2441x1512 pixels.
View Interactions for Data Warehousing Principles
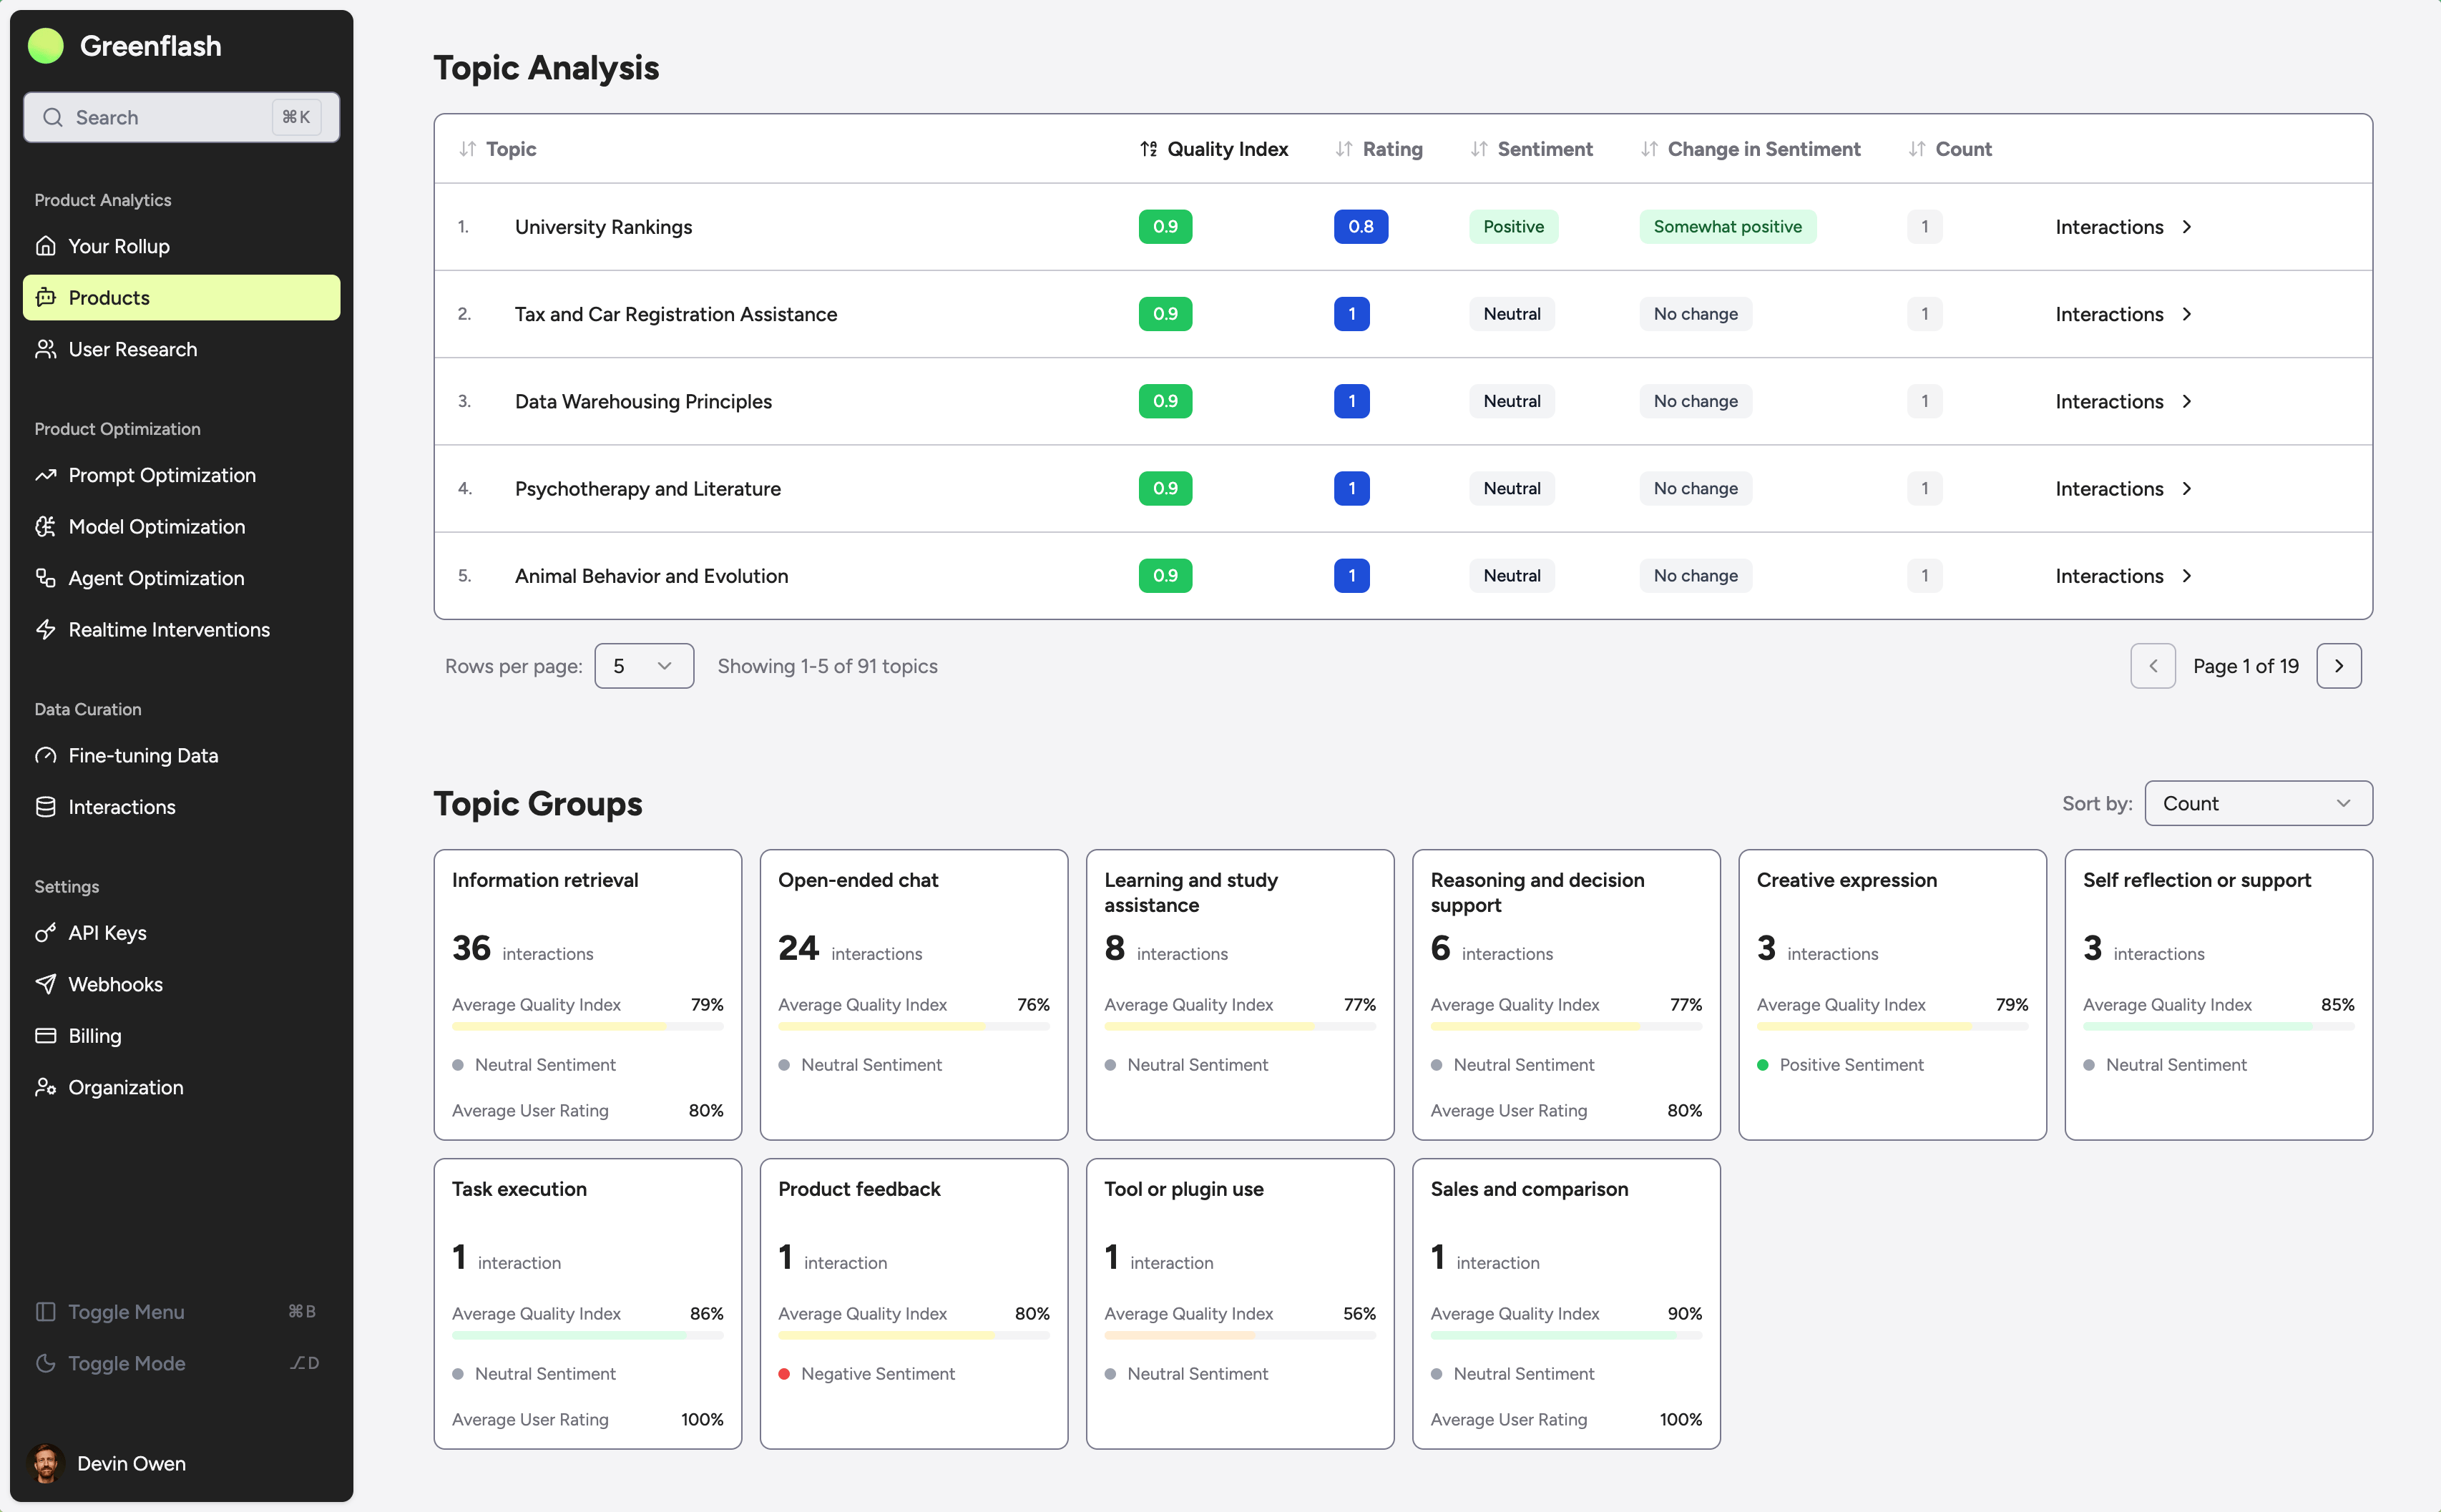tap(2124, 401)
